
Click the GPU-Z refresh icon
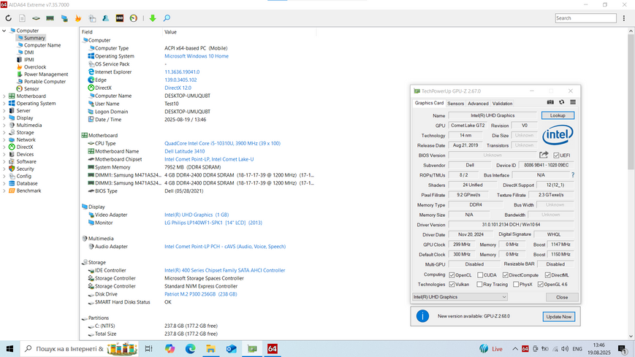coord(562,102)
